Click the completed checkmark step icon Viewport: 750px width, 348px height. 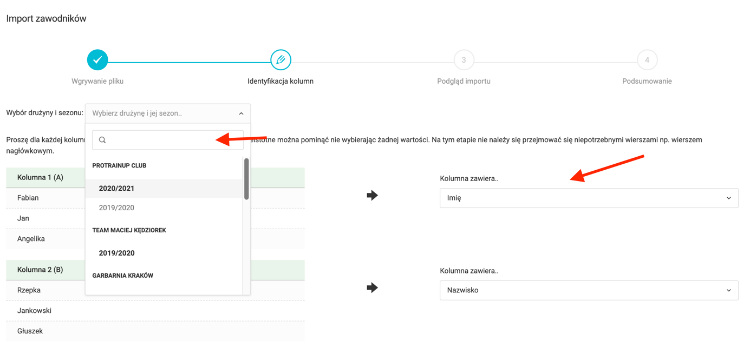coord(97,60)
